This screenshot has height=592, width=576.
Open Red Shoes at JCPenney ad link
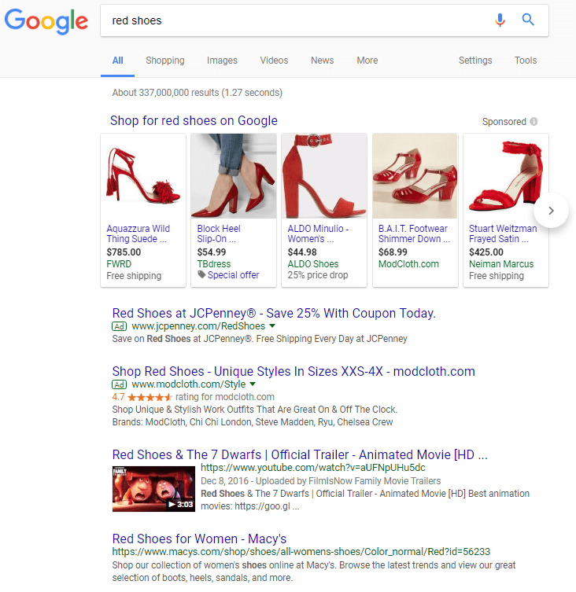pyautogui.click(x=273, y=313)
